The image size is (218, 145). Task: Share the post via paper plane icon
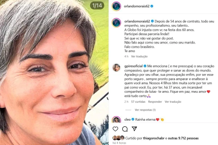click(134, 129)
